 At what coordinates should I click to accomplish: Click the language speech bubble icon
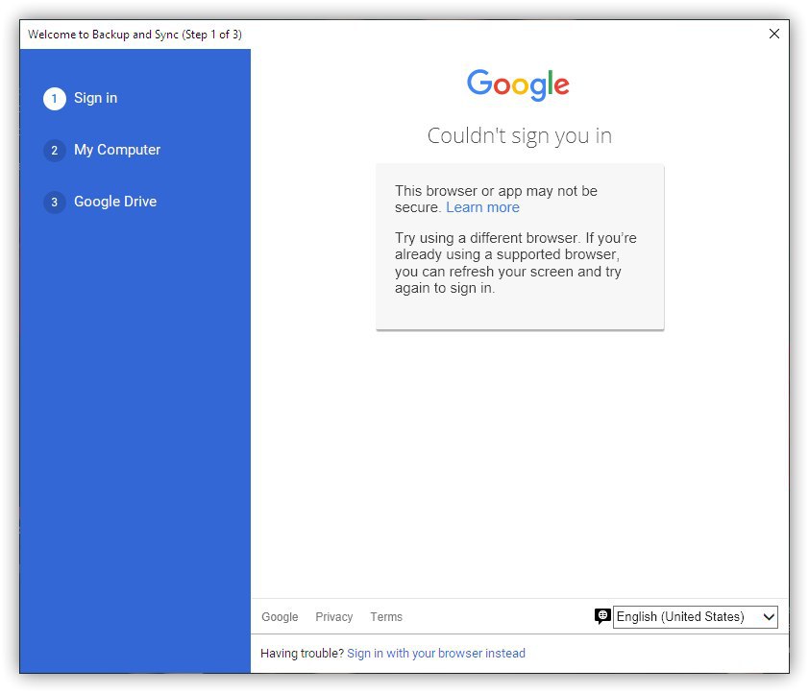coord(602,616)
